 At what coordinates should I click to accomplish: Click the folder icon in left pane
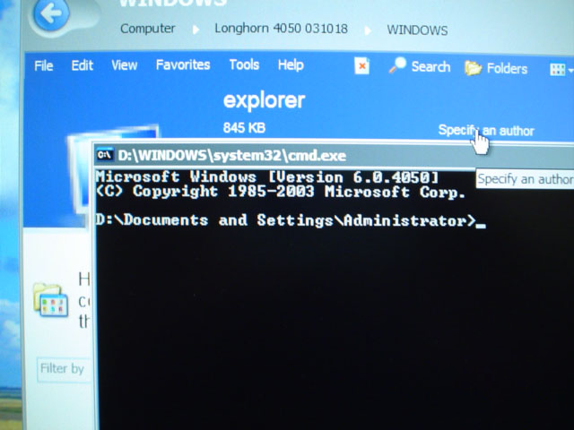[x=51, y=300]
